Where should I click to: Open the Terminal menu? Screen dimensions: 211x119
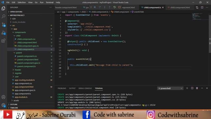(x=49, y=2)
